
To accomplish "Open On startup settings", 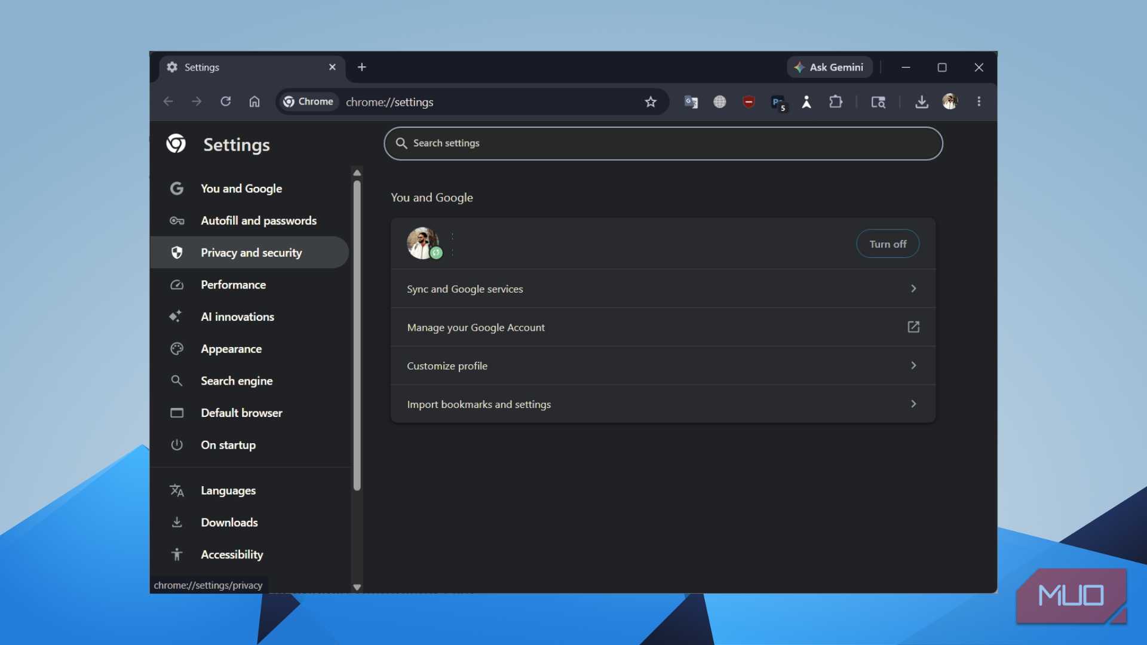I will pyautogui.click(x=250, y=445).
